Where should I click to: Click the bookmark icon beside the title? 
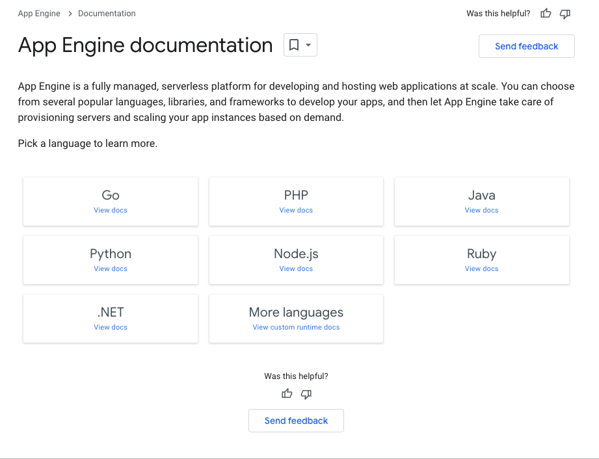pyautogui.click(x=294, y=45)
